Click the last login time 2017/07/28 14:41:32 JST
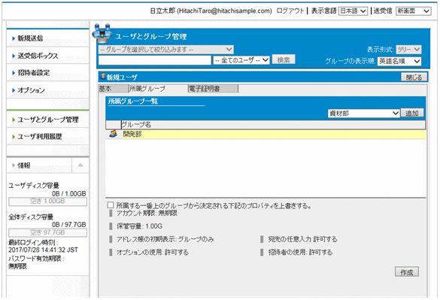 (43, 250)
